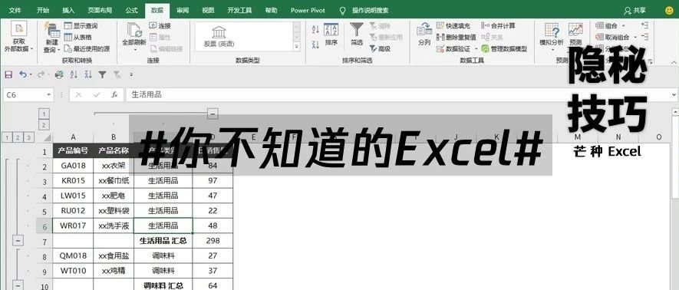Click the Save icon in quick access toolbar
This screenshot has height=290, width=679.
8,75
